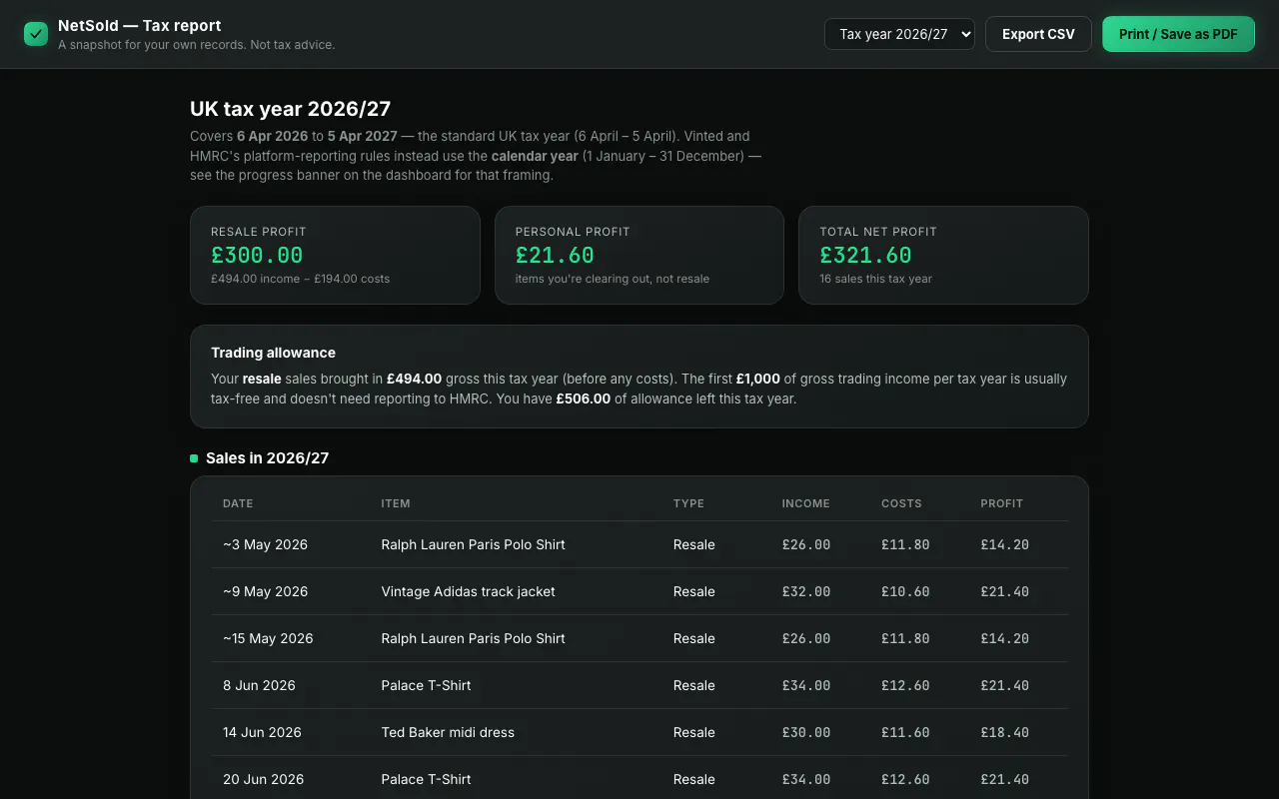The width and height of the screenshot is (1279, 799).
Task: Click the '14 Jun 2026' date cell
Action: coord(262,732)
